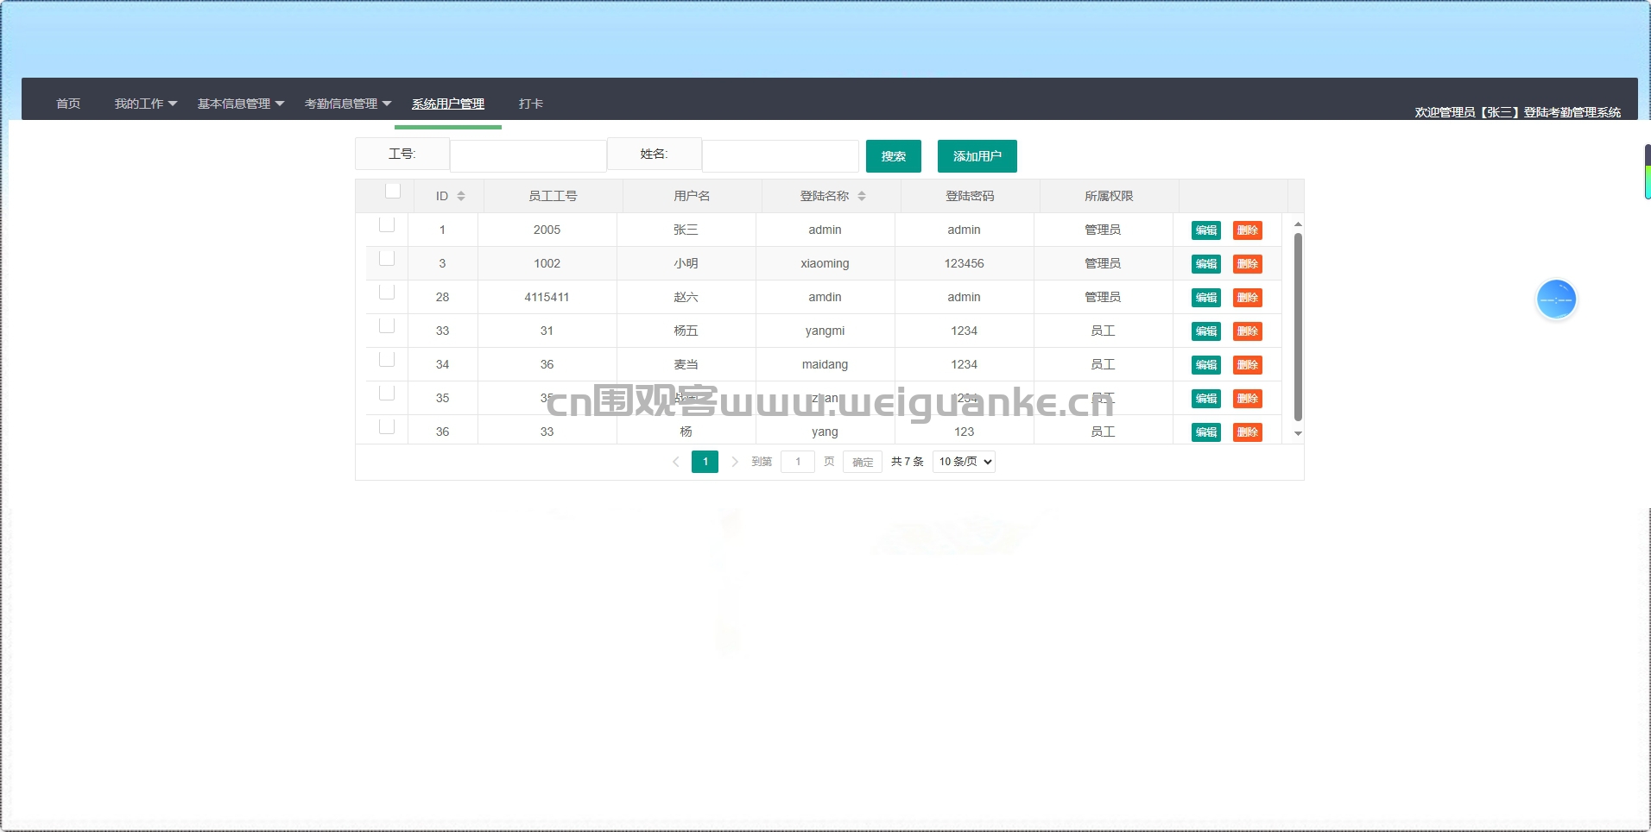
Task: Open the 首页 menu item
Action: tap(68, 104)
